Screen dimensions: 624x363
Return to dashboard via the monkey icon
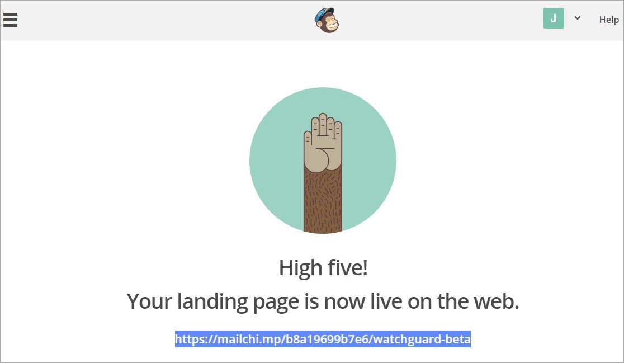tap(327, 20)
